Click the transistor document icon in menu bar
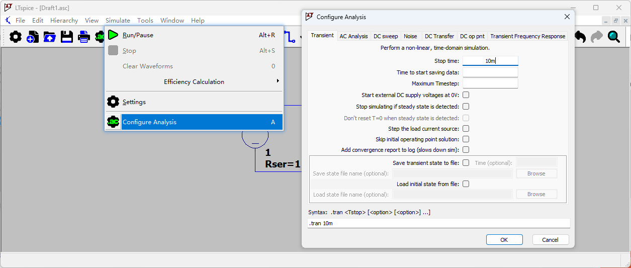Image resolution: width=631 pixels, height=268 pixels. (8, 21)
